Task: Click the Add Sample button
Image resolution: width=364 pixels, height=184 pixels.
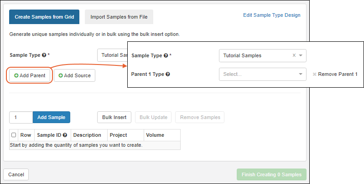Action: coord(51,117)
